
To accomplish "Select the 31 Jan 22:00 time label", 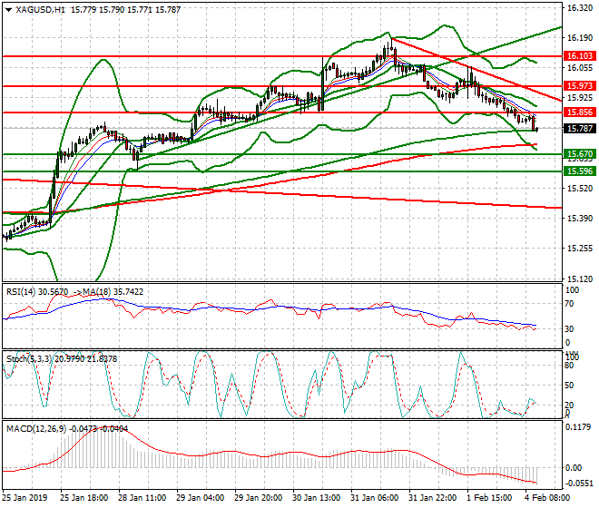I will (x=432, y=498).
